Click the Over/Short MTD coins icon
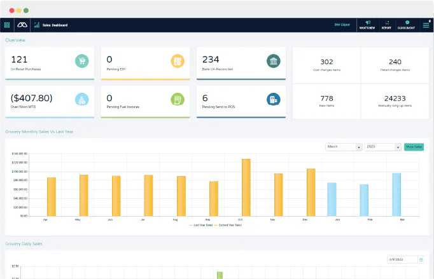The height and width of the screenshot is (279, 434). [82, 99]
